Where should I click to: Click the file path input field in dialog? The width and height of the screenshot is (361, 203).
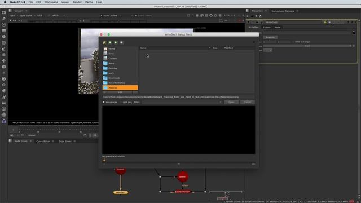click(179, 97)
